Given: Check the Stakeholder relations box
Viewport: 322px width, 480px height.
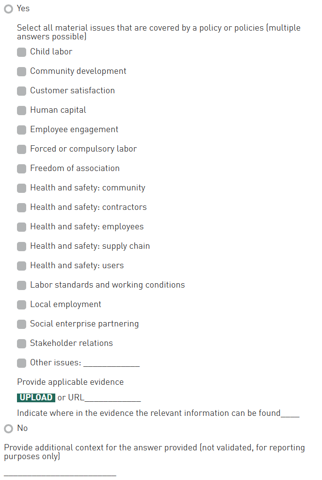Looking at the screenshot, I should click(x=21, y=343).
